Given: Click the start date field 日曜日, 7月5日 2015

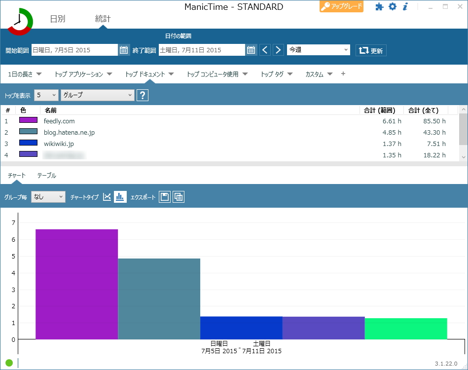Looking at the screenshot, I should tap(74, 50).
